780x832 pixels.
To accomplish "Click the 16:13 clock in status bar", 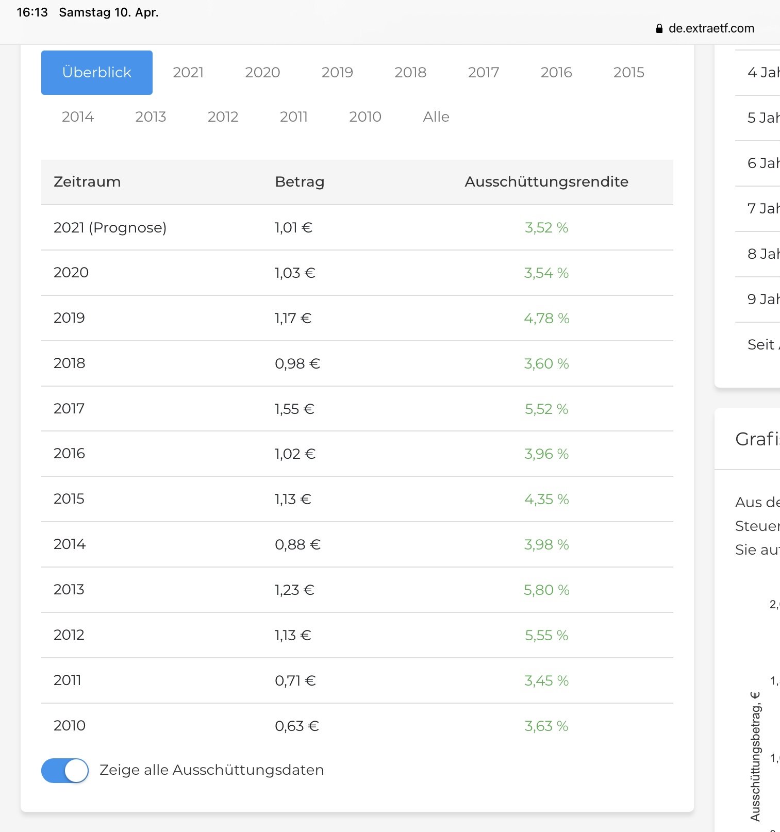I will [x=32, y=12].
